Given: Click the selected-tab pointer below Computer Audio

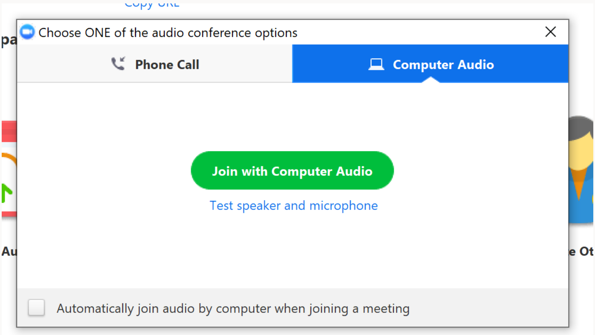Looking at the screenshot, I should coord(430,80).
